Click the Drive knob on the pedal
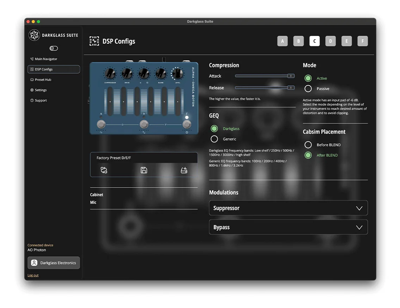Screen dimensions: 400x308 pos(127,73)
